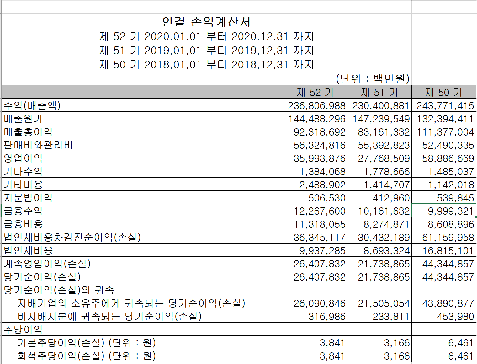Select the title cell 연결 손익계산서
The width and height of the screenshot is (477, 364).
coord(206,21)
